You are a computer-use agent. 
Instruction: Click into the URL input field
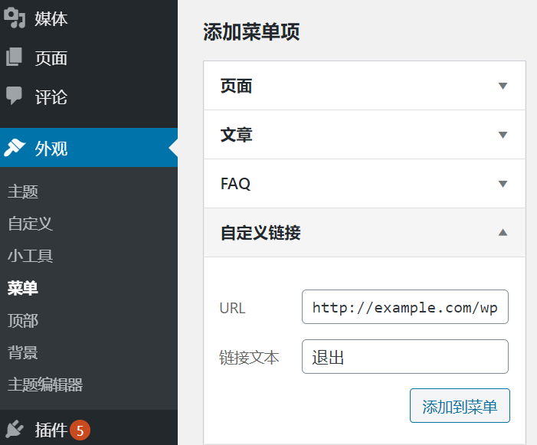(x=404, y=308)
